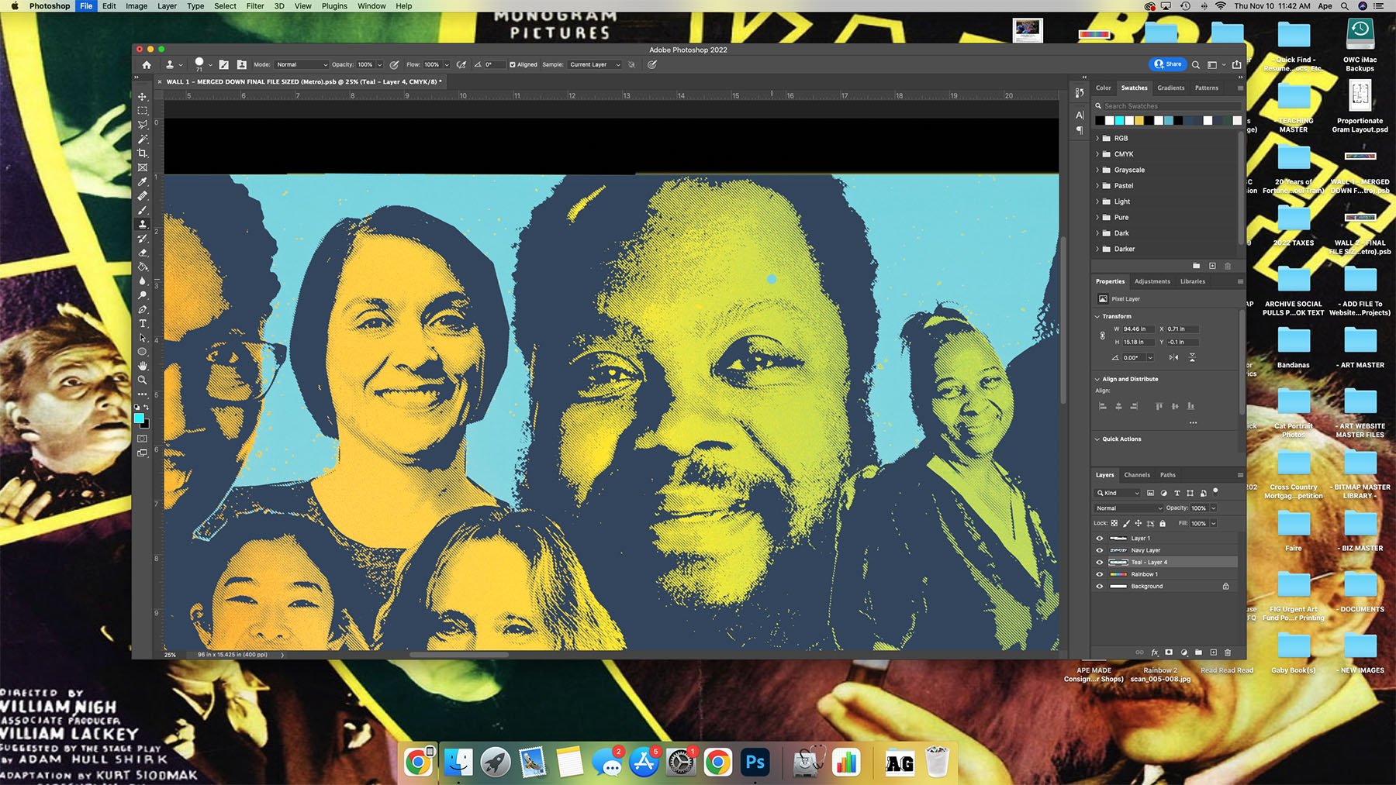
Task: Click the Home button in options bar
Action: [x=147, y=65]
